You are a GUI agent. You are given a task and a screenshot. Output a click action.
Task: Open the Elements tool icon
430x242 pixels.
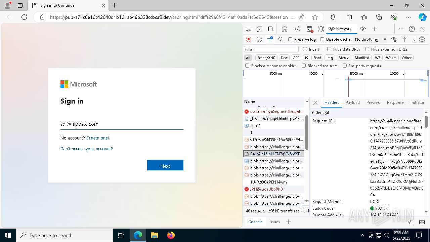[x=297, y=29]
